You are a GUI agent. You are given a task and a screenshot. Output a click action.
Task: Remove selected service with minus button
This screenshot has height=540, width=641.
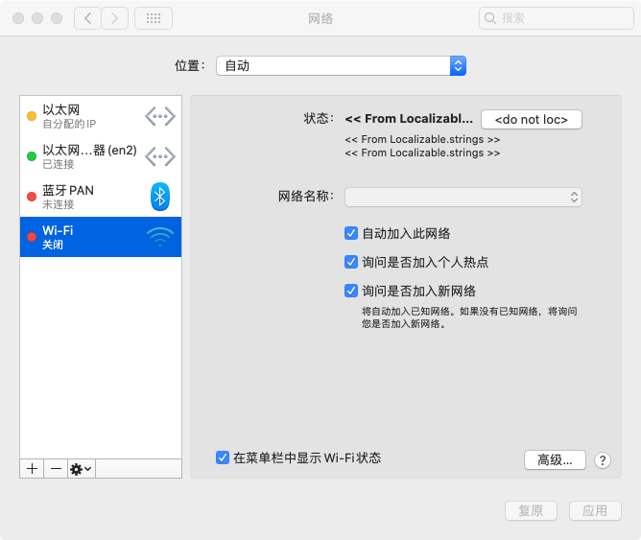click(x=56, y=468)
